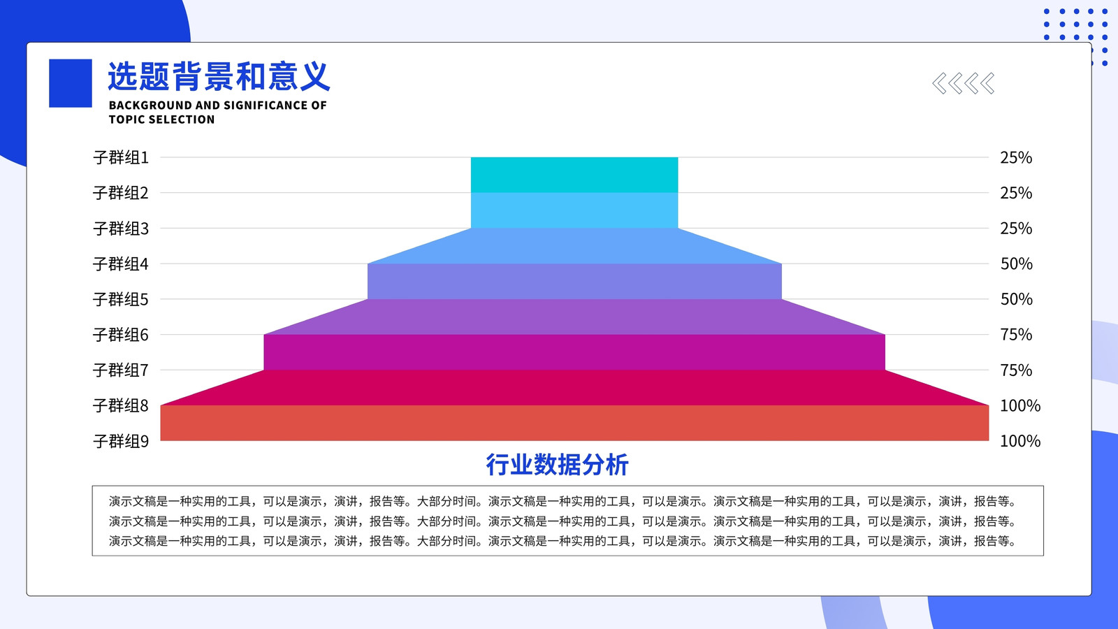Select the chart caption 行业数据分析

558,465
